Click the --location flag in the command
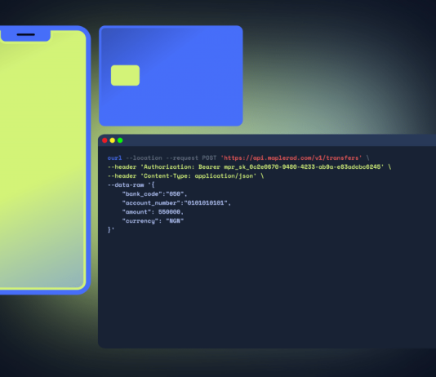The width and height of the screenshot is (436, 377). [x=144, y=157]
